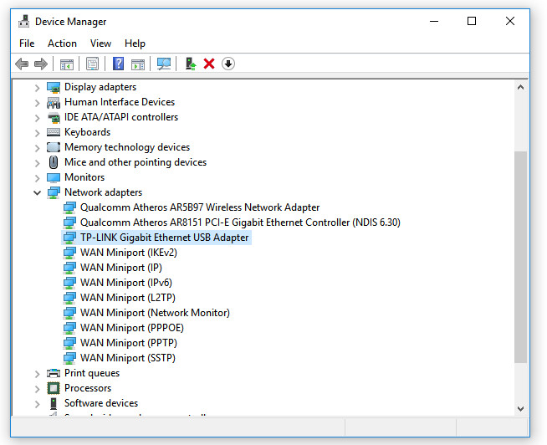Click the Disable device down-arrow icon
Screen dimensions: 547x445
click(x=228, y=64)
